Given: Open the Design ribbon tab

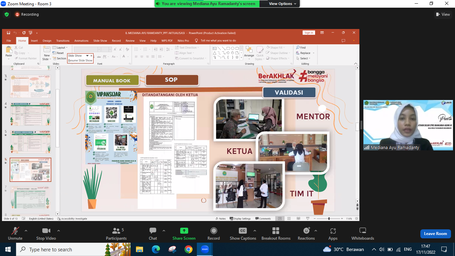Looking at the screenshot, I should click(x=47, y=41).
